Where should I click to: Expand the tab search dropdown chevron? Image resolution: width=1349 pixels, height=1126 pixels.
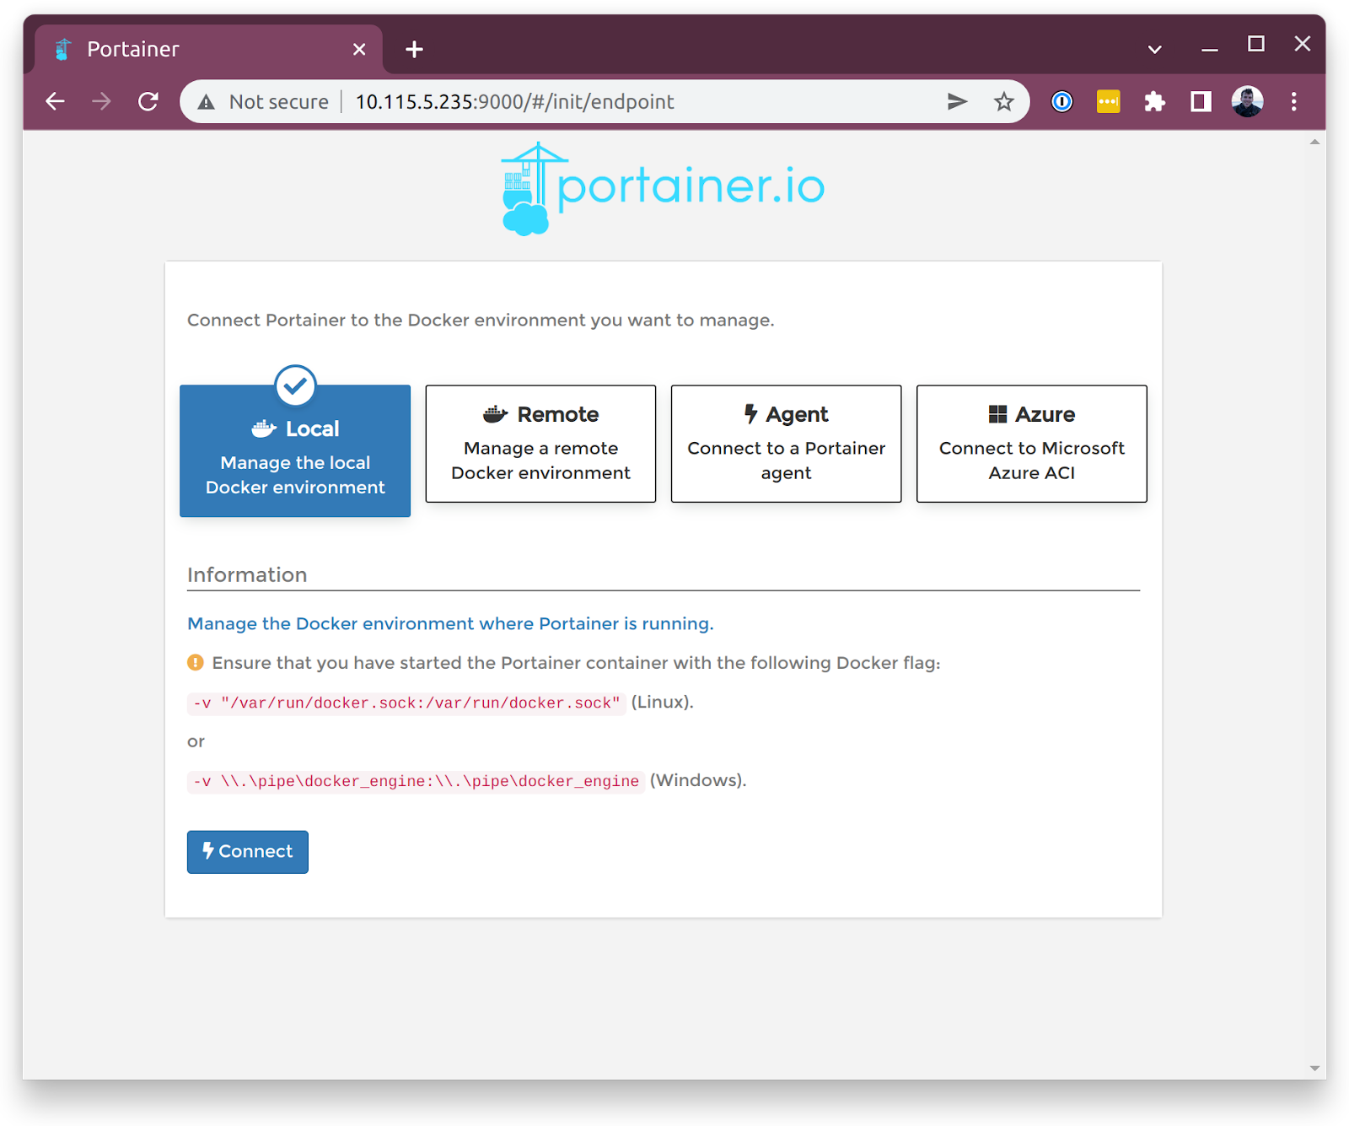1154,49
